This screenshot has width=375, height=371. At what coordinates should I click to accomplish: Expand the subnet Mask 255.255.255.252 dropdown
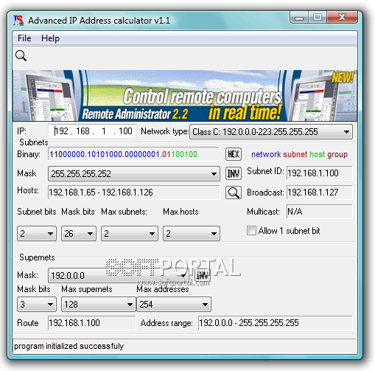pos(134,173)
